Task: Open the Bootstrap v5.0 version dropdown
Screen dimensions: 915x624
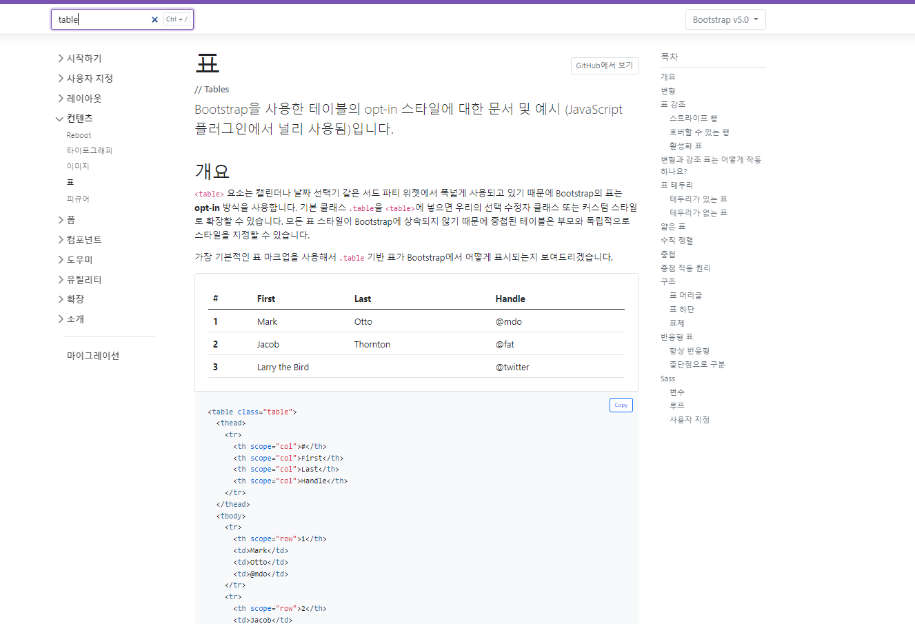Action: [725, 19]
